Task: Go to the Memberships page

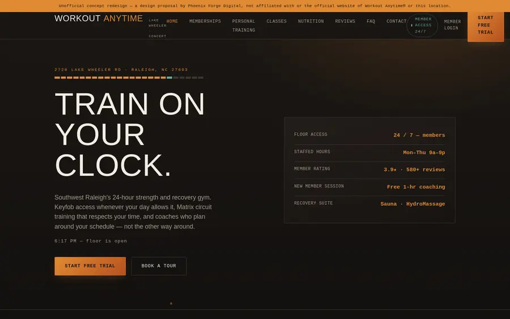Action: (x=205, y=22)
